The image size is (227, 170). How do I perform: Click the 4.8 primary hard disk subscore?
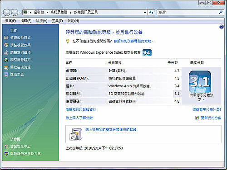tap(177, 101)
